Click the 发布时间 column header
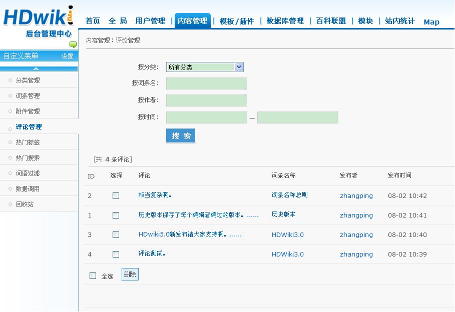The height and width of the screenshot is (312, 455). tap(399, 175)
